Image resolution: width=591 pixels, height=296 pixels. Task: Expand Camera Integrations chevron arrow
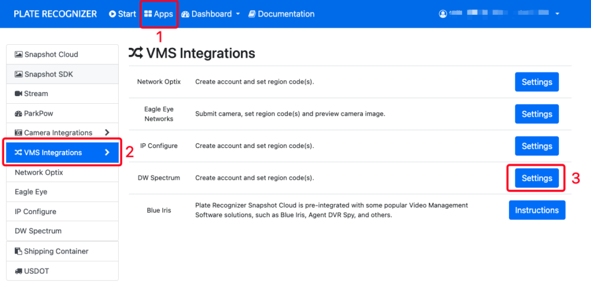point(108,133)
